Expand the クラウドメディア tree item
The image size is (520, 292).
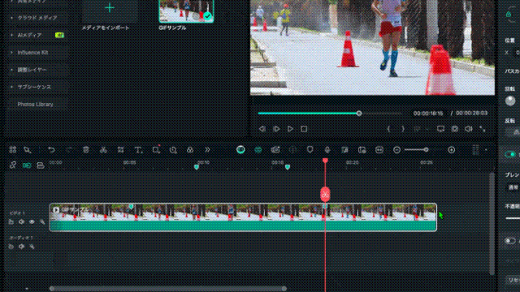pos(12,18)
